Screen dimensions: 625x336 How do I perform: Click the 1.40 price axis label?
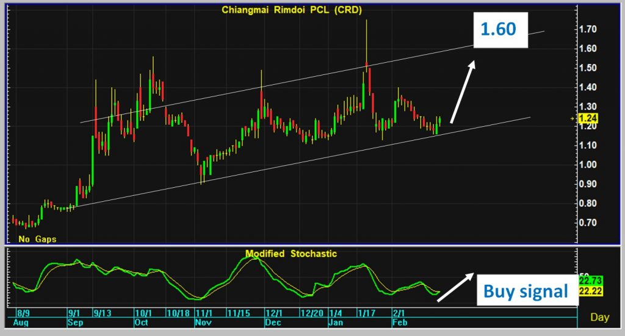[x=588, y=87]
